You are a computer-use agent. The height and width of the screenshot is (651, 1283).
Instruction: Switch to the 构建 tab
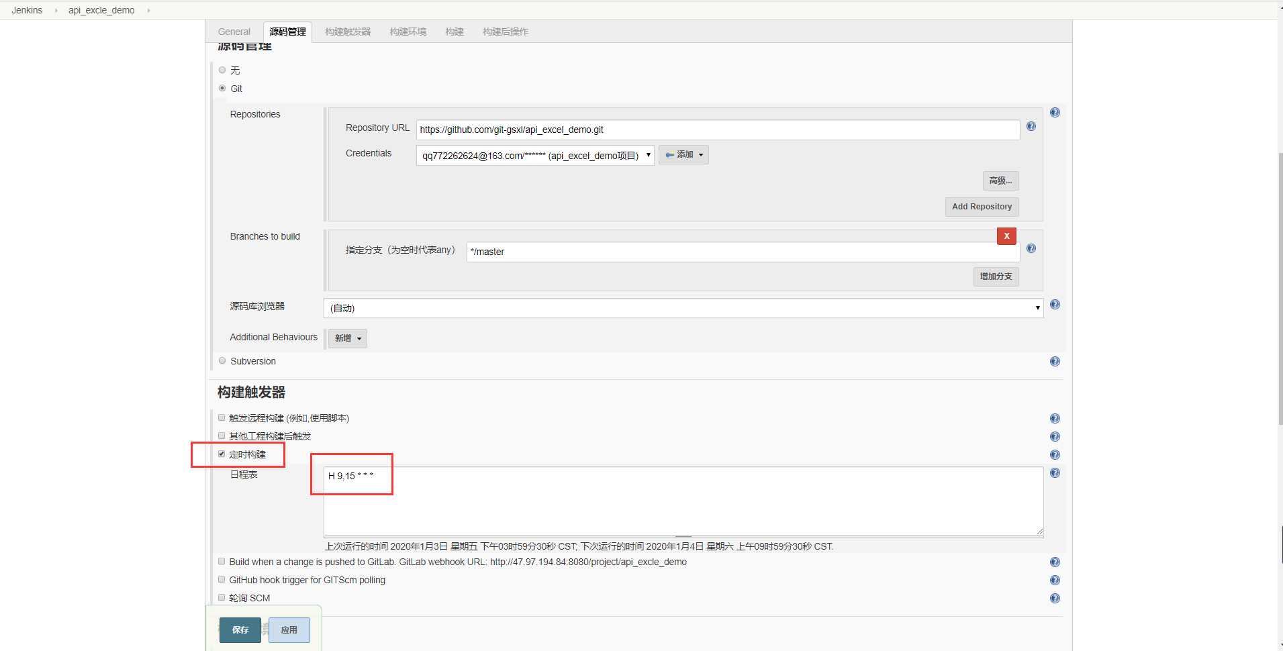pyautogui.click(x=455, y=32)
